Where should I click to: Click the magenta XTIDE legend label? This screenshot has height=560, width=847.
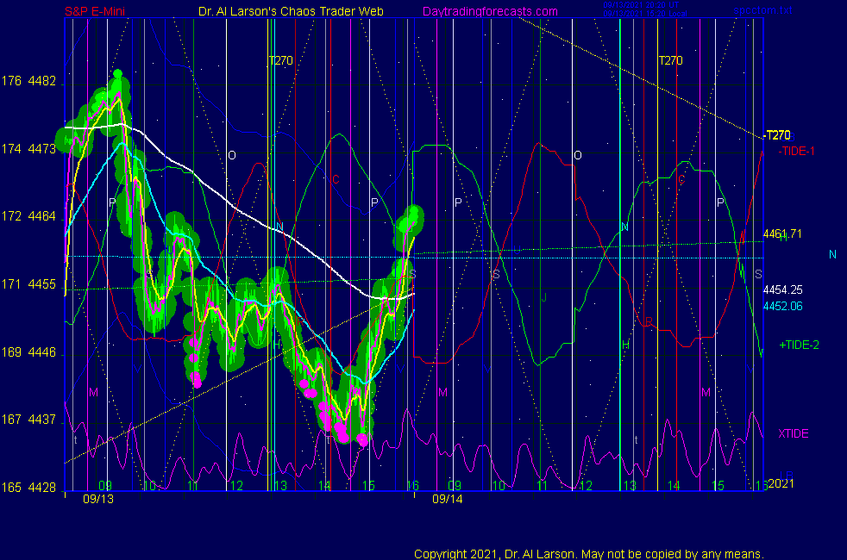(794, 433)
